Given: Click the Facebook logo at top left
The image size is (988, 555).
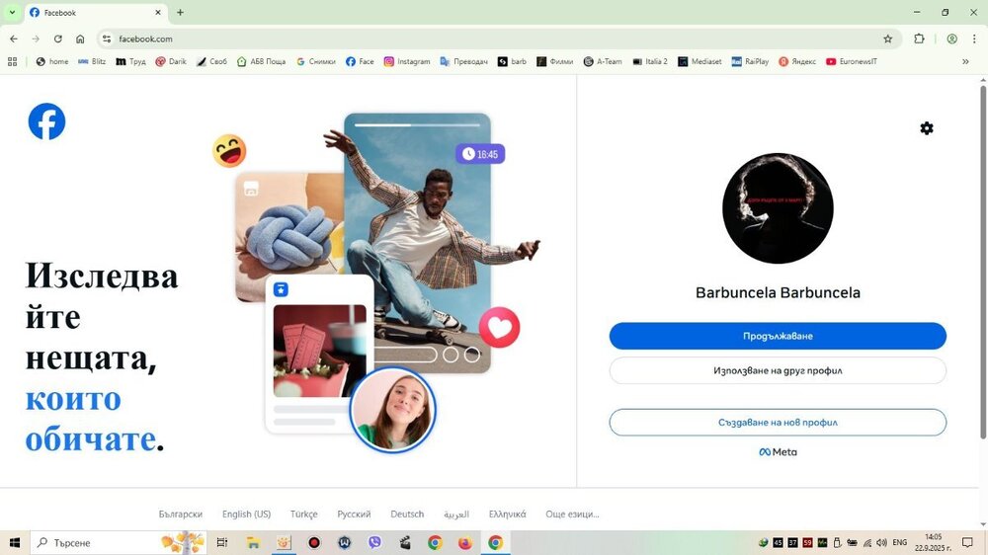Looking at the screenshot, I should tap(46, 121).
